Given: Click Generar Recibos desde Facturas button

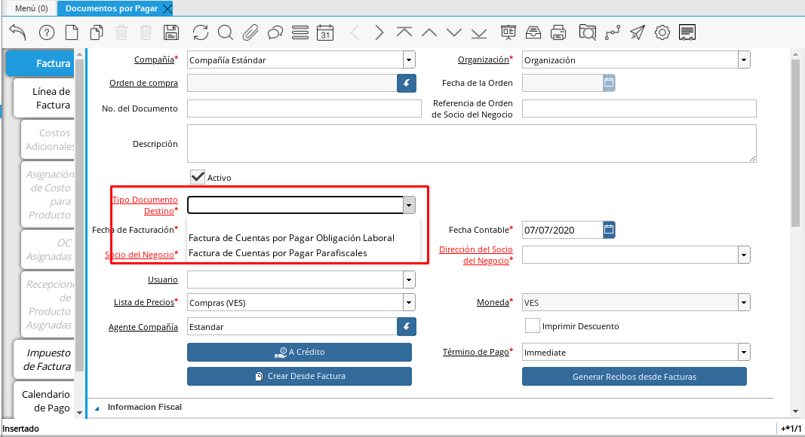Looking at the screenshot, I should [634, 377].
